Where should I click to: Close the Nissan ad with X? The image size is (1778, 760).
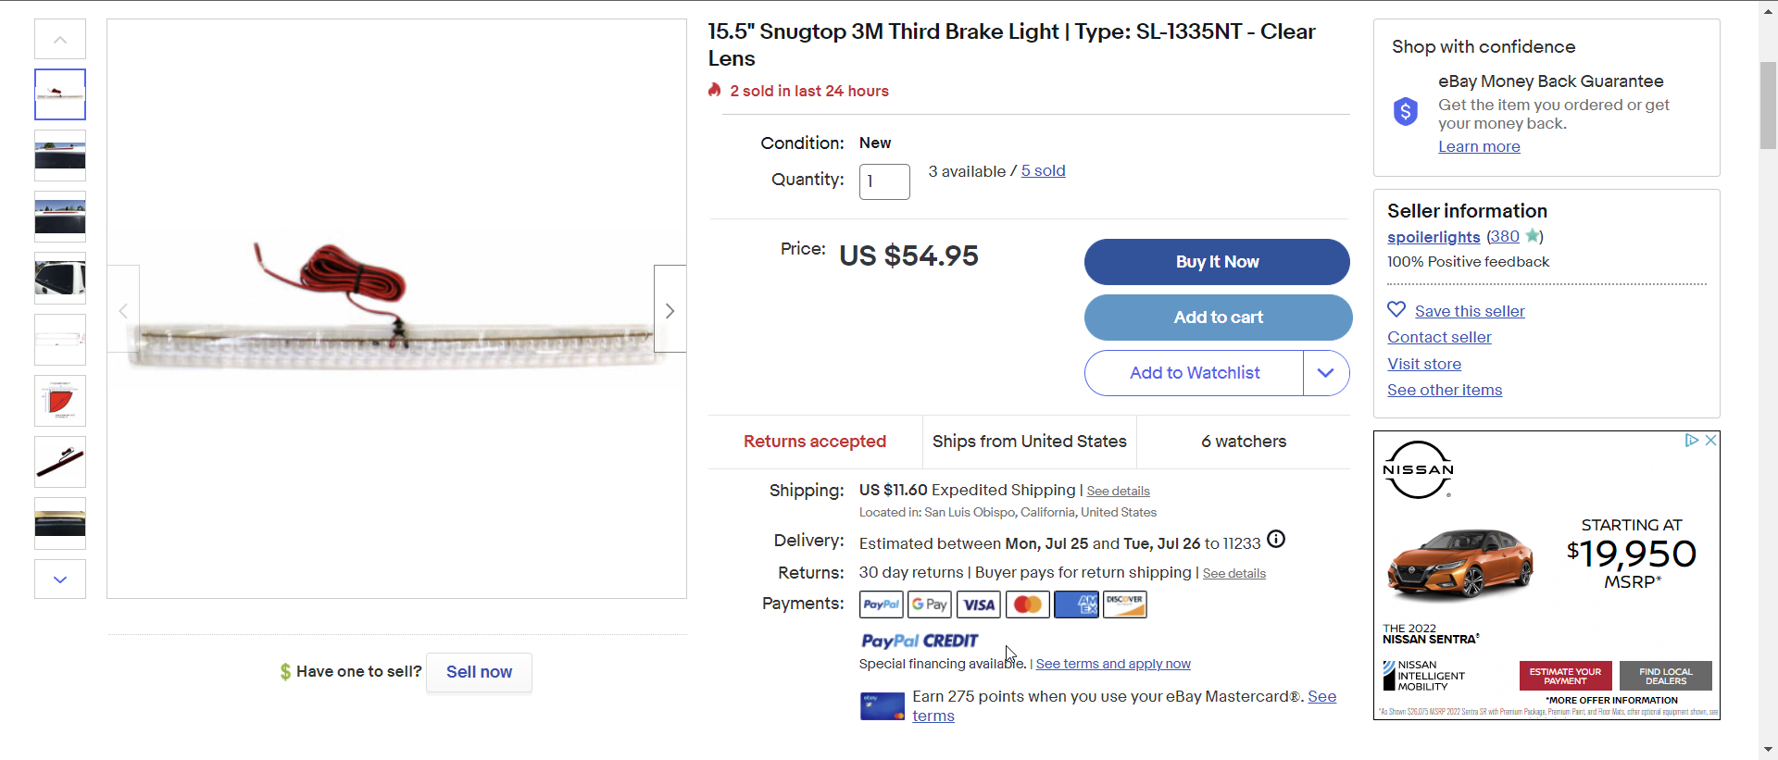click(1710, 441)
